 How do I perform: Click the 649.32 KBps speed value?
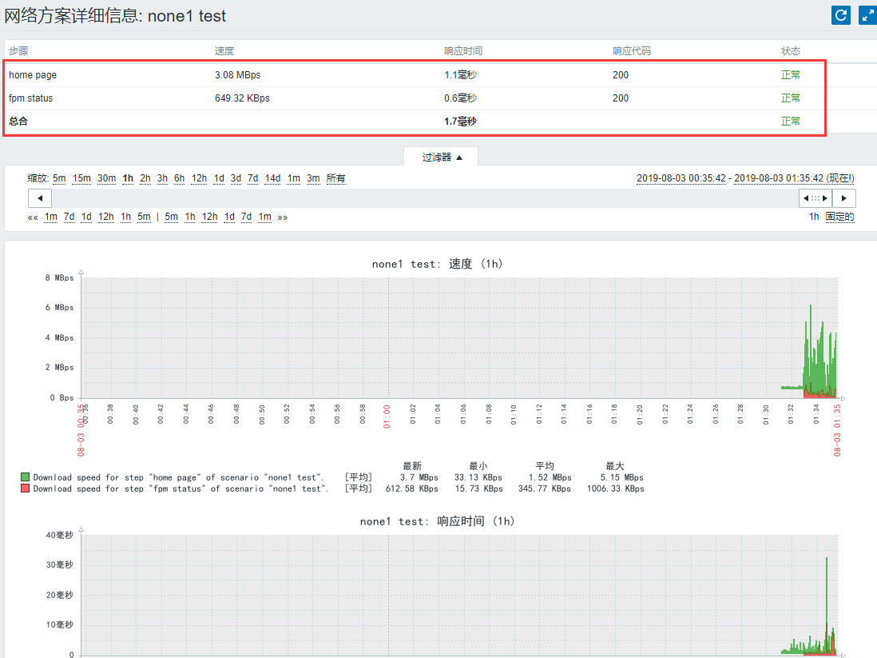click(242, 98)
